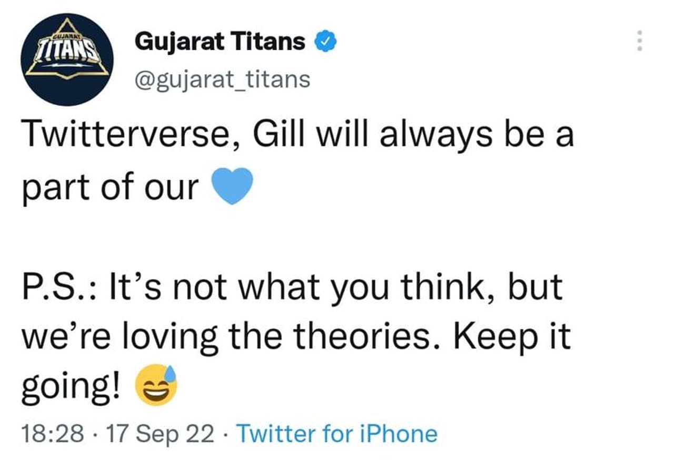This screenshot has width=674, height=469.
Task: Open the three-dot more options menu
Action: pyautogui.click(x=640, y=41)
